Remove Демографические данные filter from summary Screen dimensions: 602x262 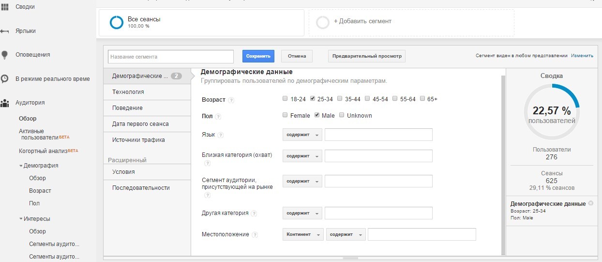click(591, 203)
